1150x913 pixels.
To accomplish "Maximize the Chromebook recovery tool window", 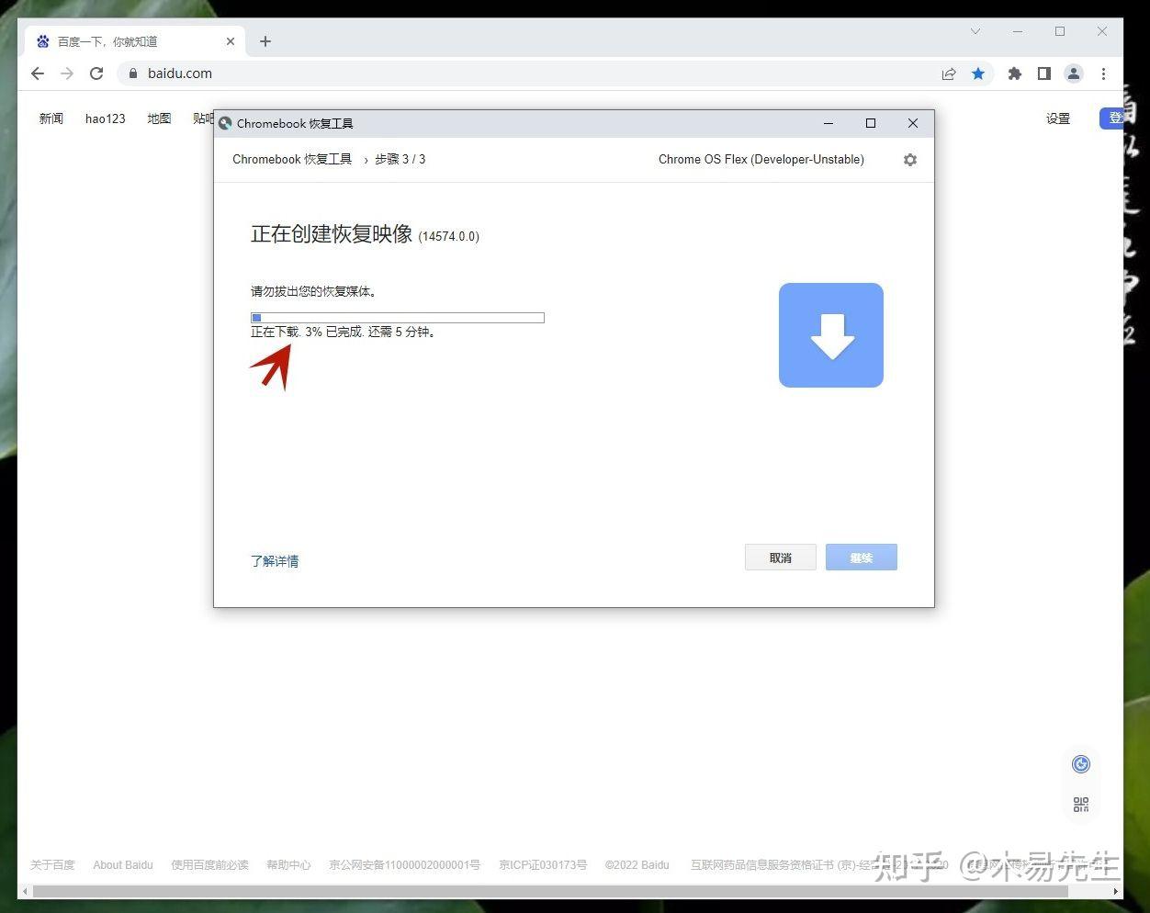I will pos(871,123).
